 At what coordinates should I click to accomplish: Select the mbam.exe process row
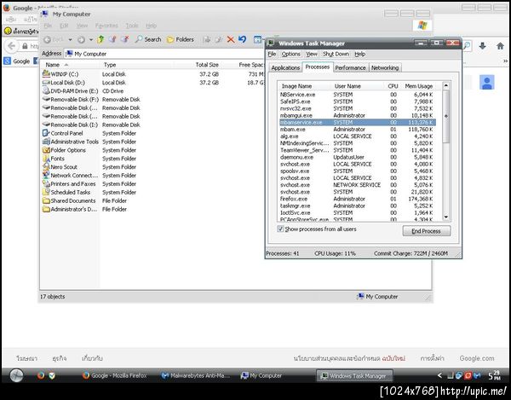pos(357,129)
